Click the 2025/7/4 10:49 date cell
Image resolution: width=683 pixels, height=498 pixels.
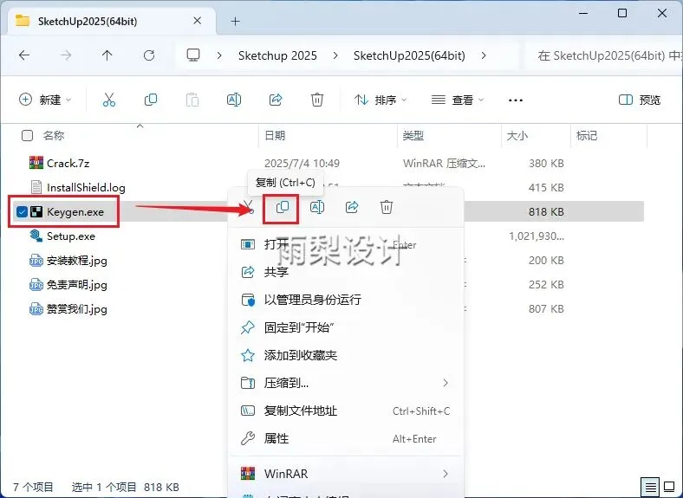302,163
